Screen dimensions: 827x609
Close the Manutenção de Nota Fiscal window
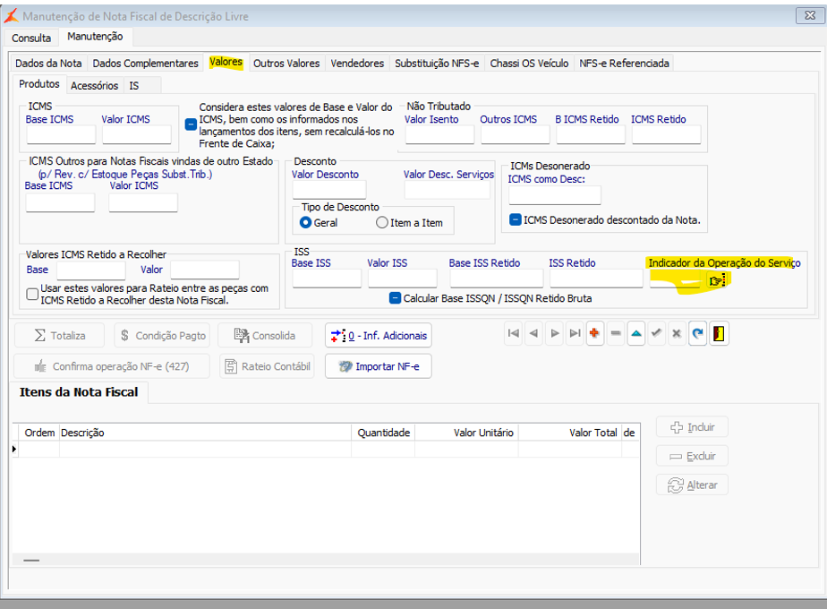click(x=810, y=16)
